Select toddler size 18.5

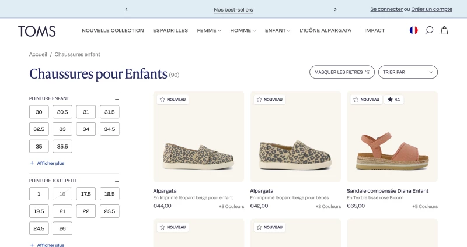(110, 194)
